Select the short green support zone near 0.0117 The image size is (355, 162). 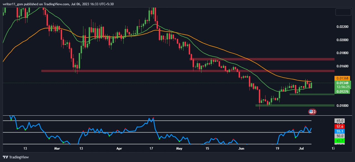(312, 94)
